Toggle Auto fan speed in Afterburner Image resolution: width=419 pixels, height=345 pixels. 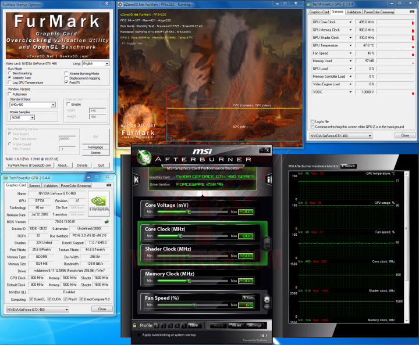248,297
